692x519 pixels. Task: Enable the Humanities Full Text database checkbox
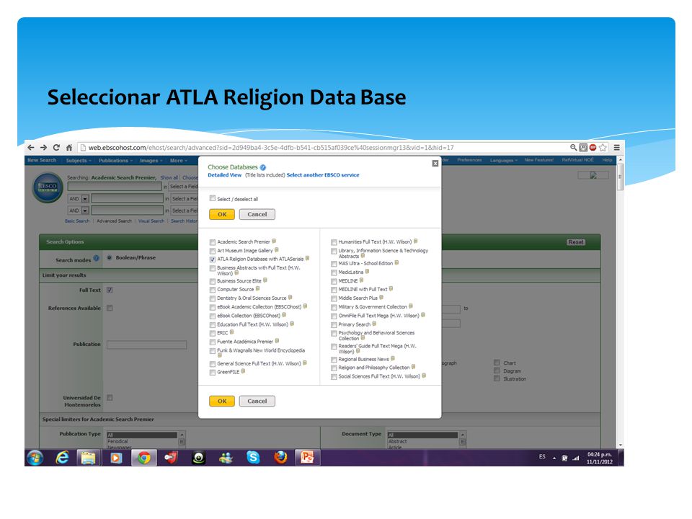point(334,242)
